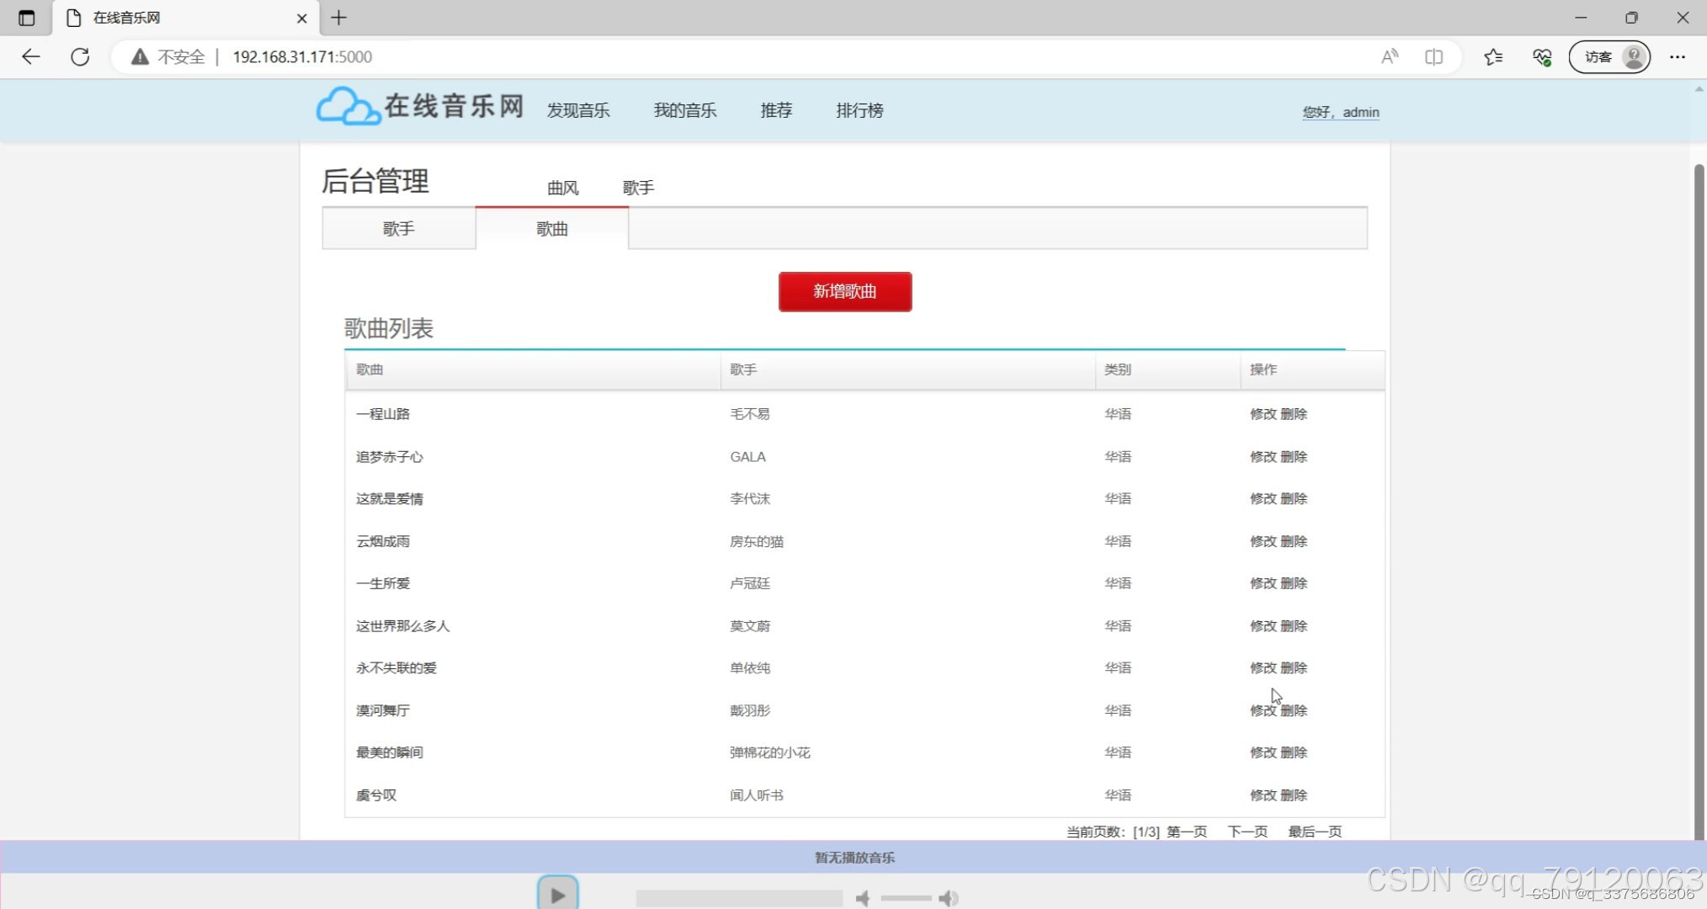Click 修改 for song 一程山路
Viewport: 1707px width, 909px height.
pyautogui.click(x=1263, y=414)
